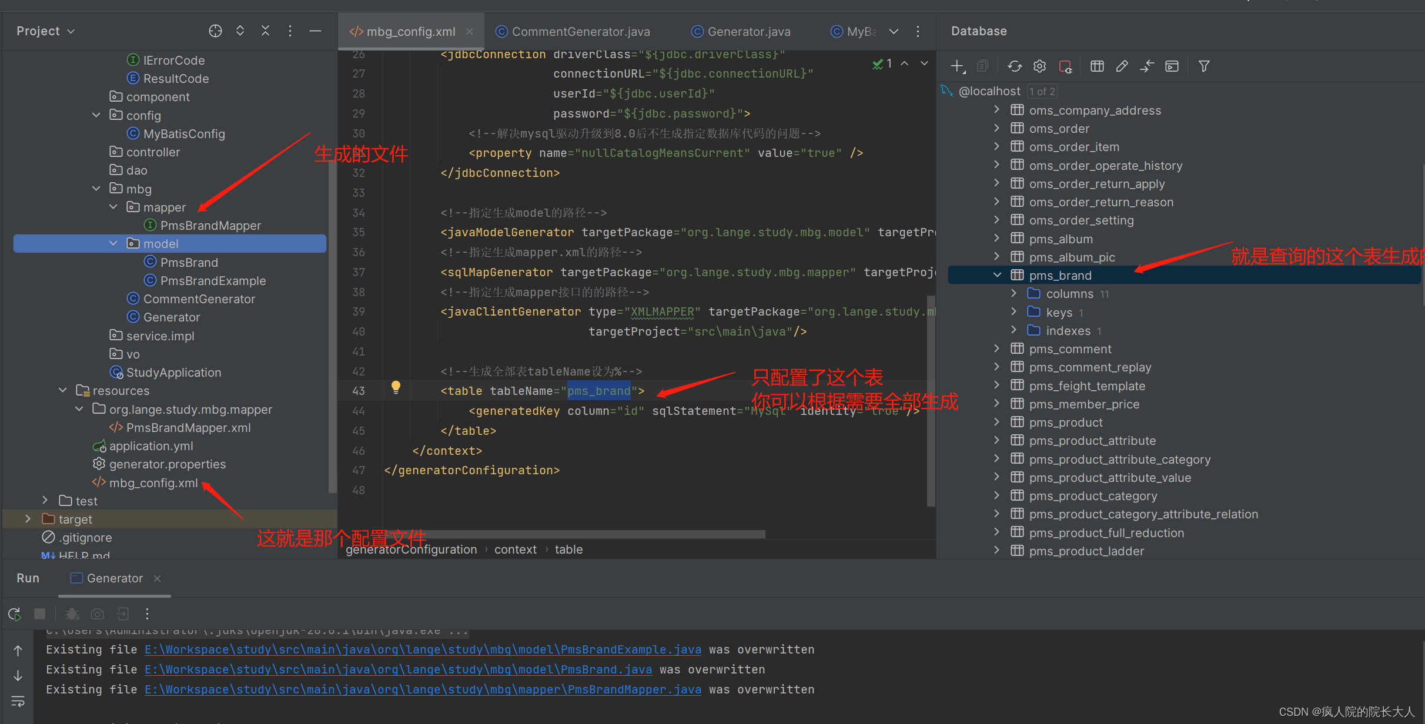Click the edit/pencil icon in Database toolbar
Image resolution: width=1425 pixels, height=724 pixels.
[x=1121, y=66]
